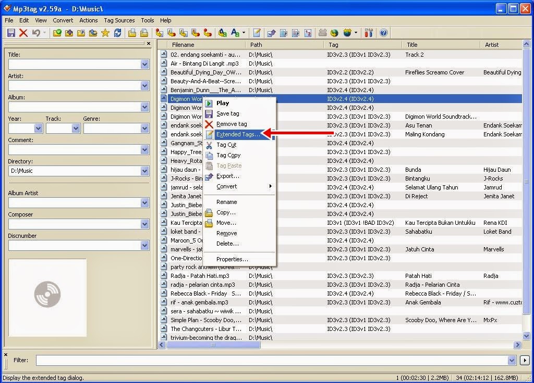Close the Filter bar with its small X
534x383 pixels.
click(5, 354)
